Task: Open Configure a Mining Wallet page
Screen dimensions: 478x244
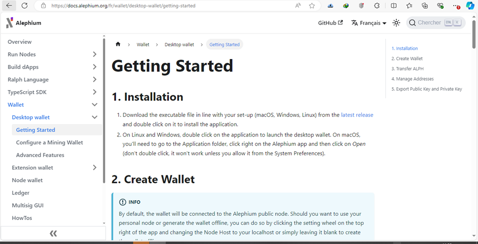Action: coord(50,143)
